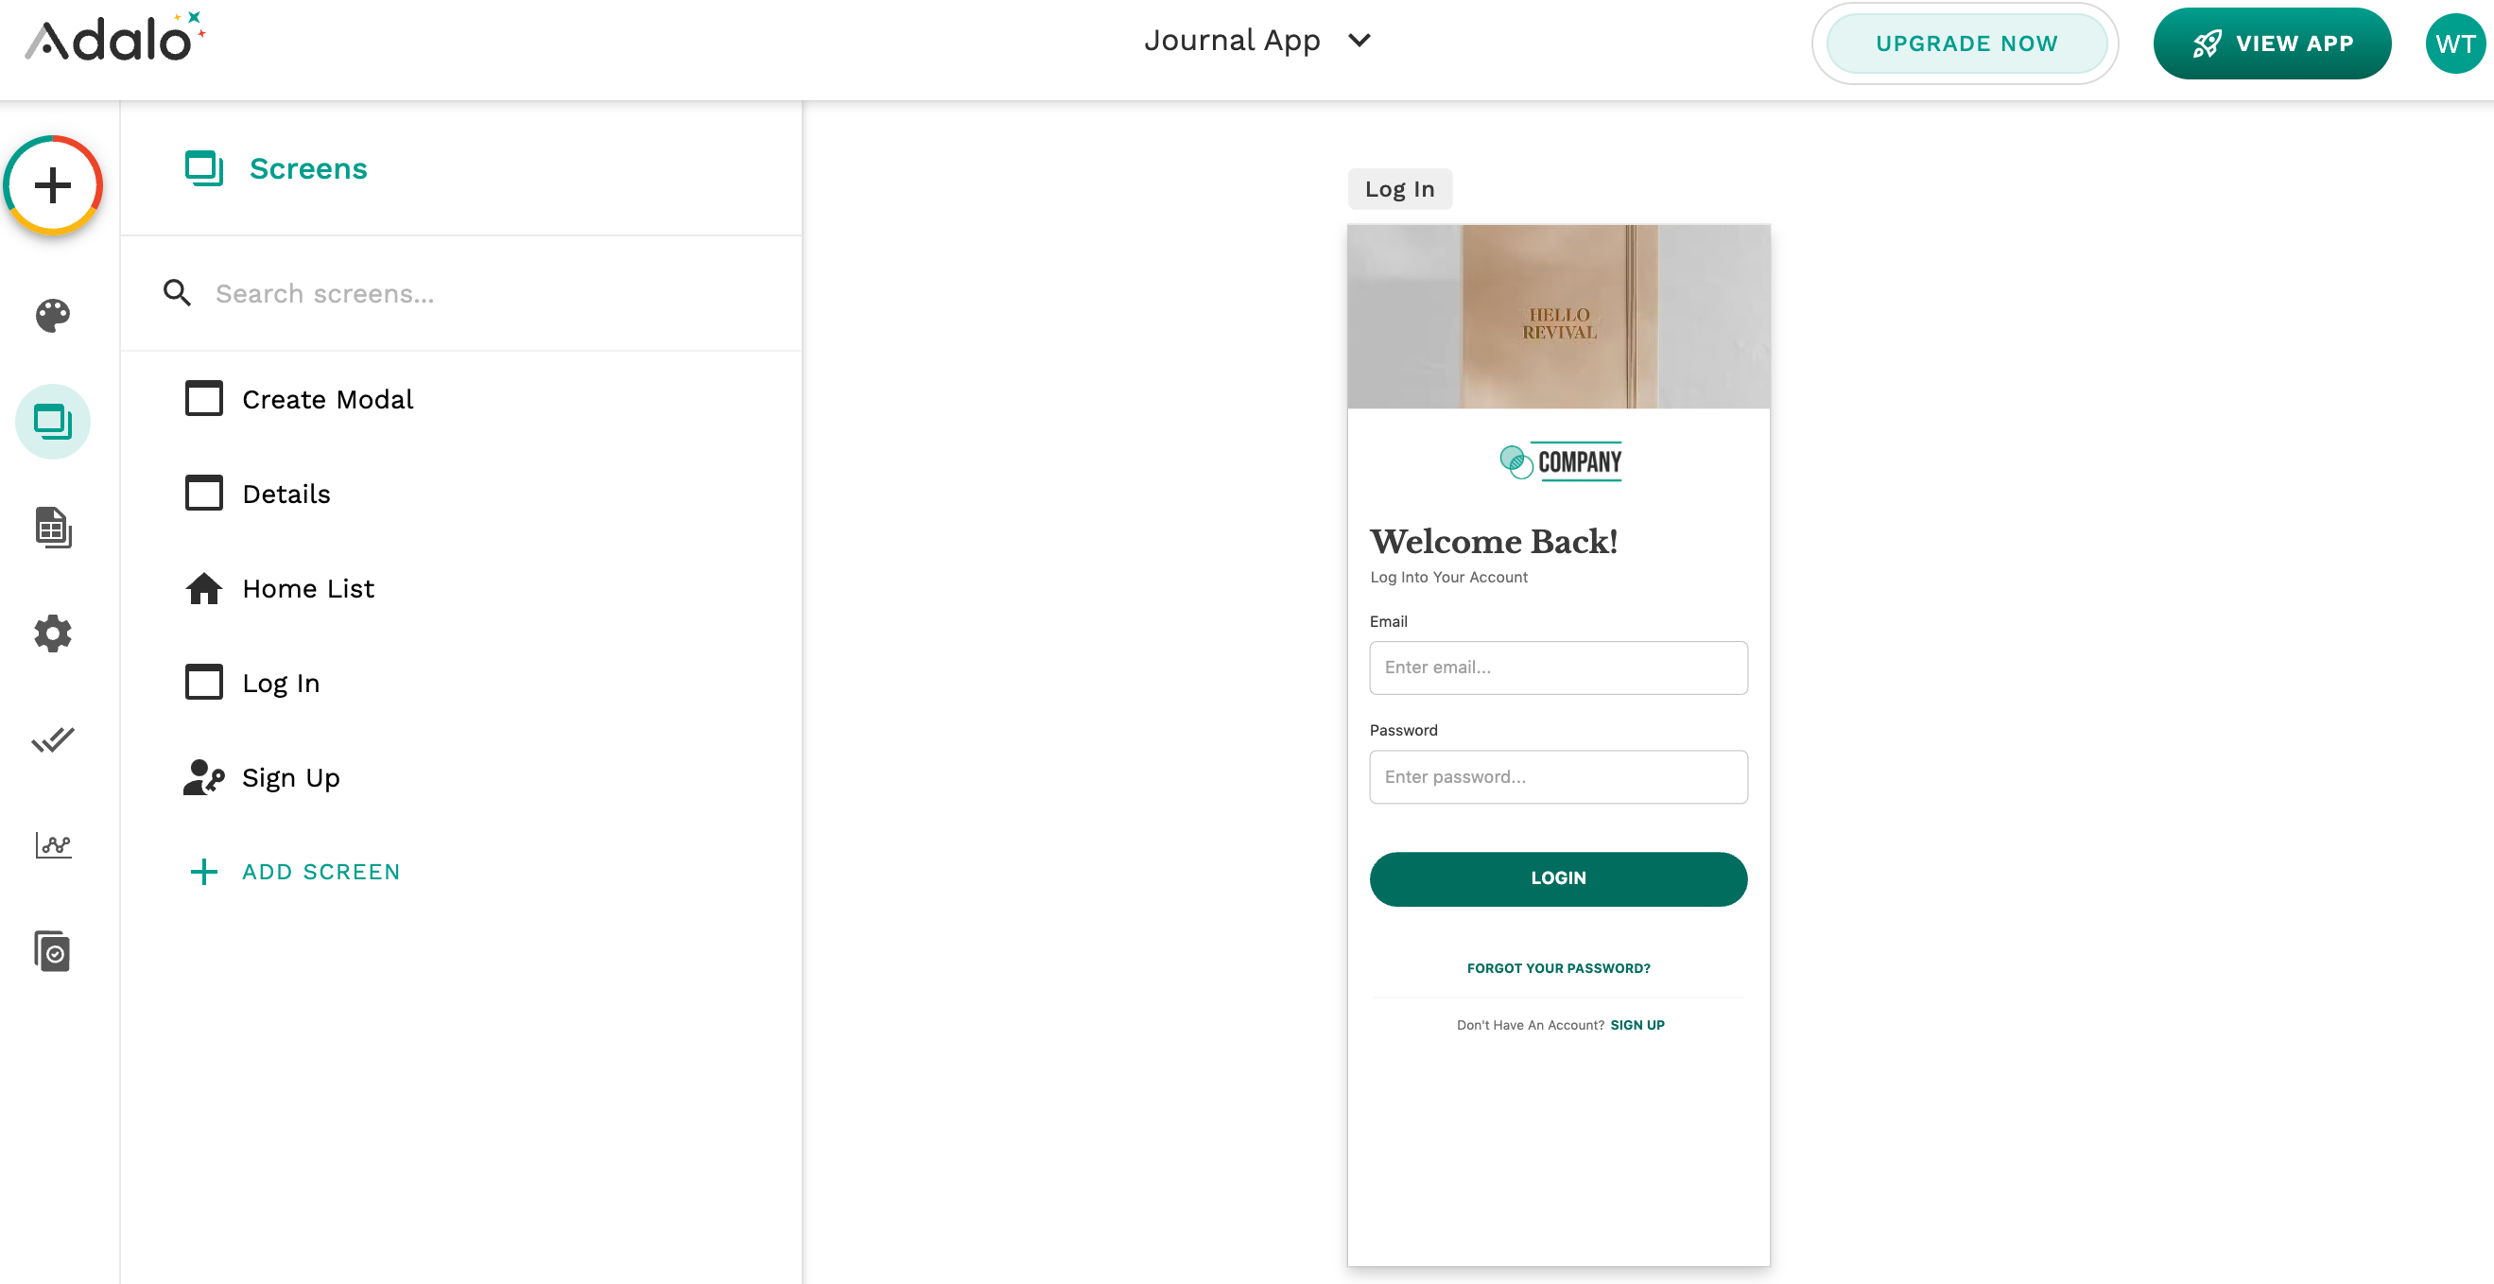Open the Publish double-checkmark icon
Viewport: 2494px width, 1284px height.
point(53,739)
